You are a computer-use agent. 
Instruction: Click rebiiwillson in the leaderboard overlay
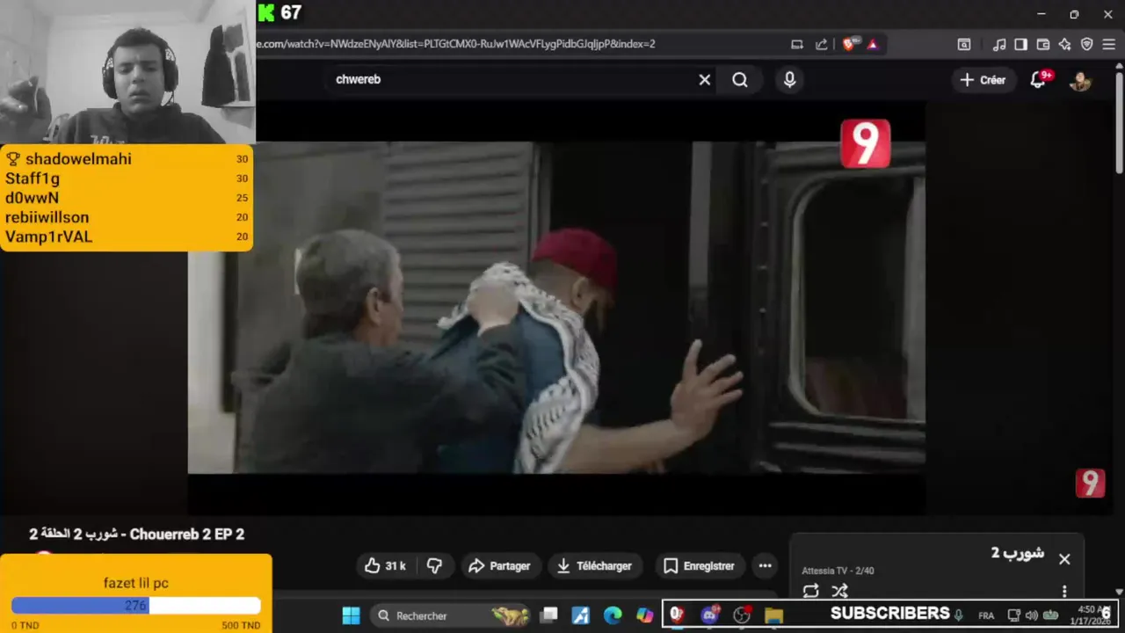[x=47, y=217]
